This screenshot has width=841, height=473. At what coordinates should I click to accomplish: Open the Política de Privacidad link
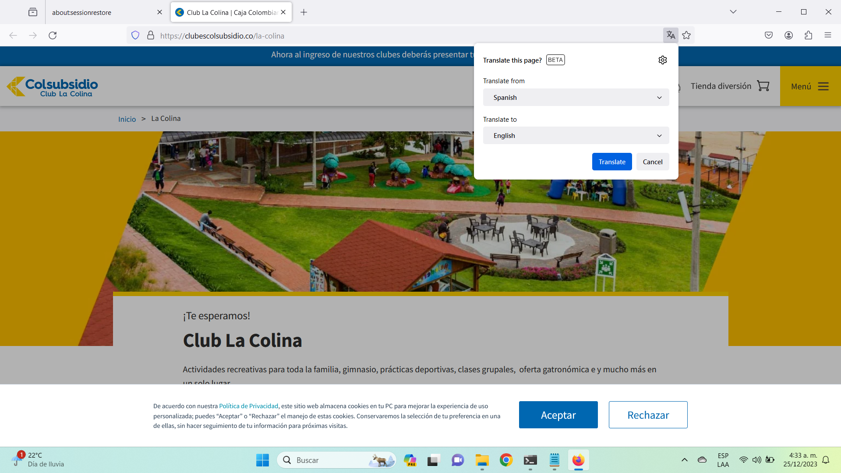point(248,406)
